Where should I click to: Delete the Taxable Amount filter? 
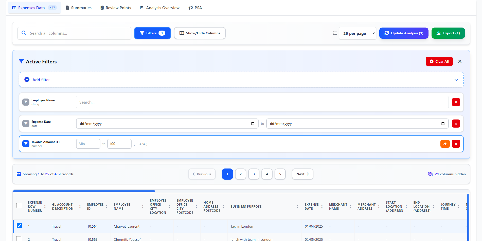[x=456, y=144]
